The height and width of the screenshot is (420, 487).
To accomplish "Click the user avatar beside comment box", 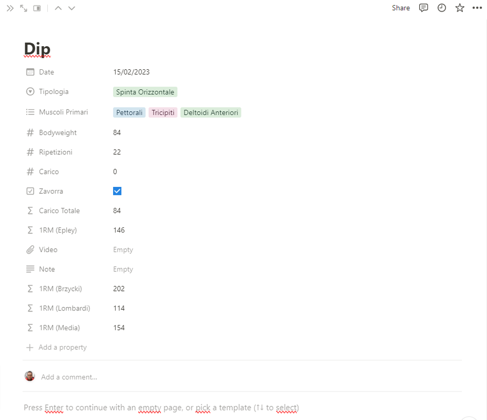I will pyautogui.click(x=30, y=376).
